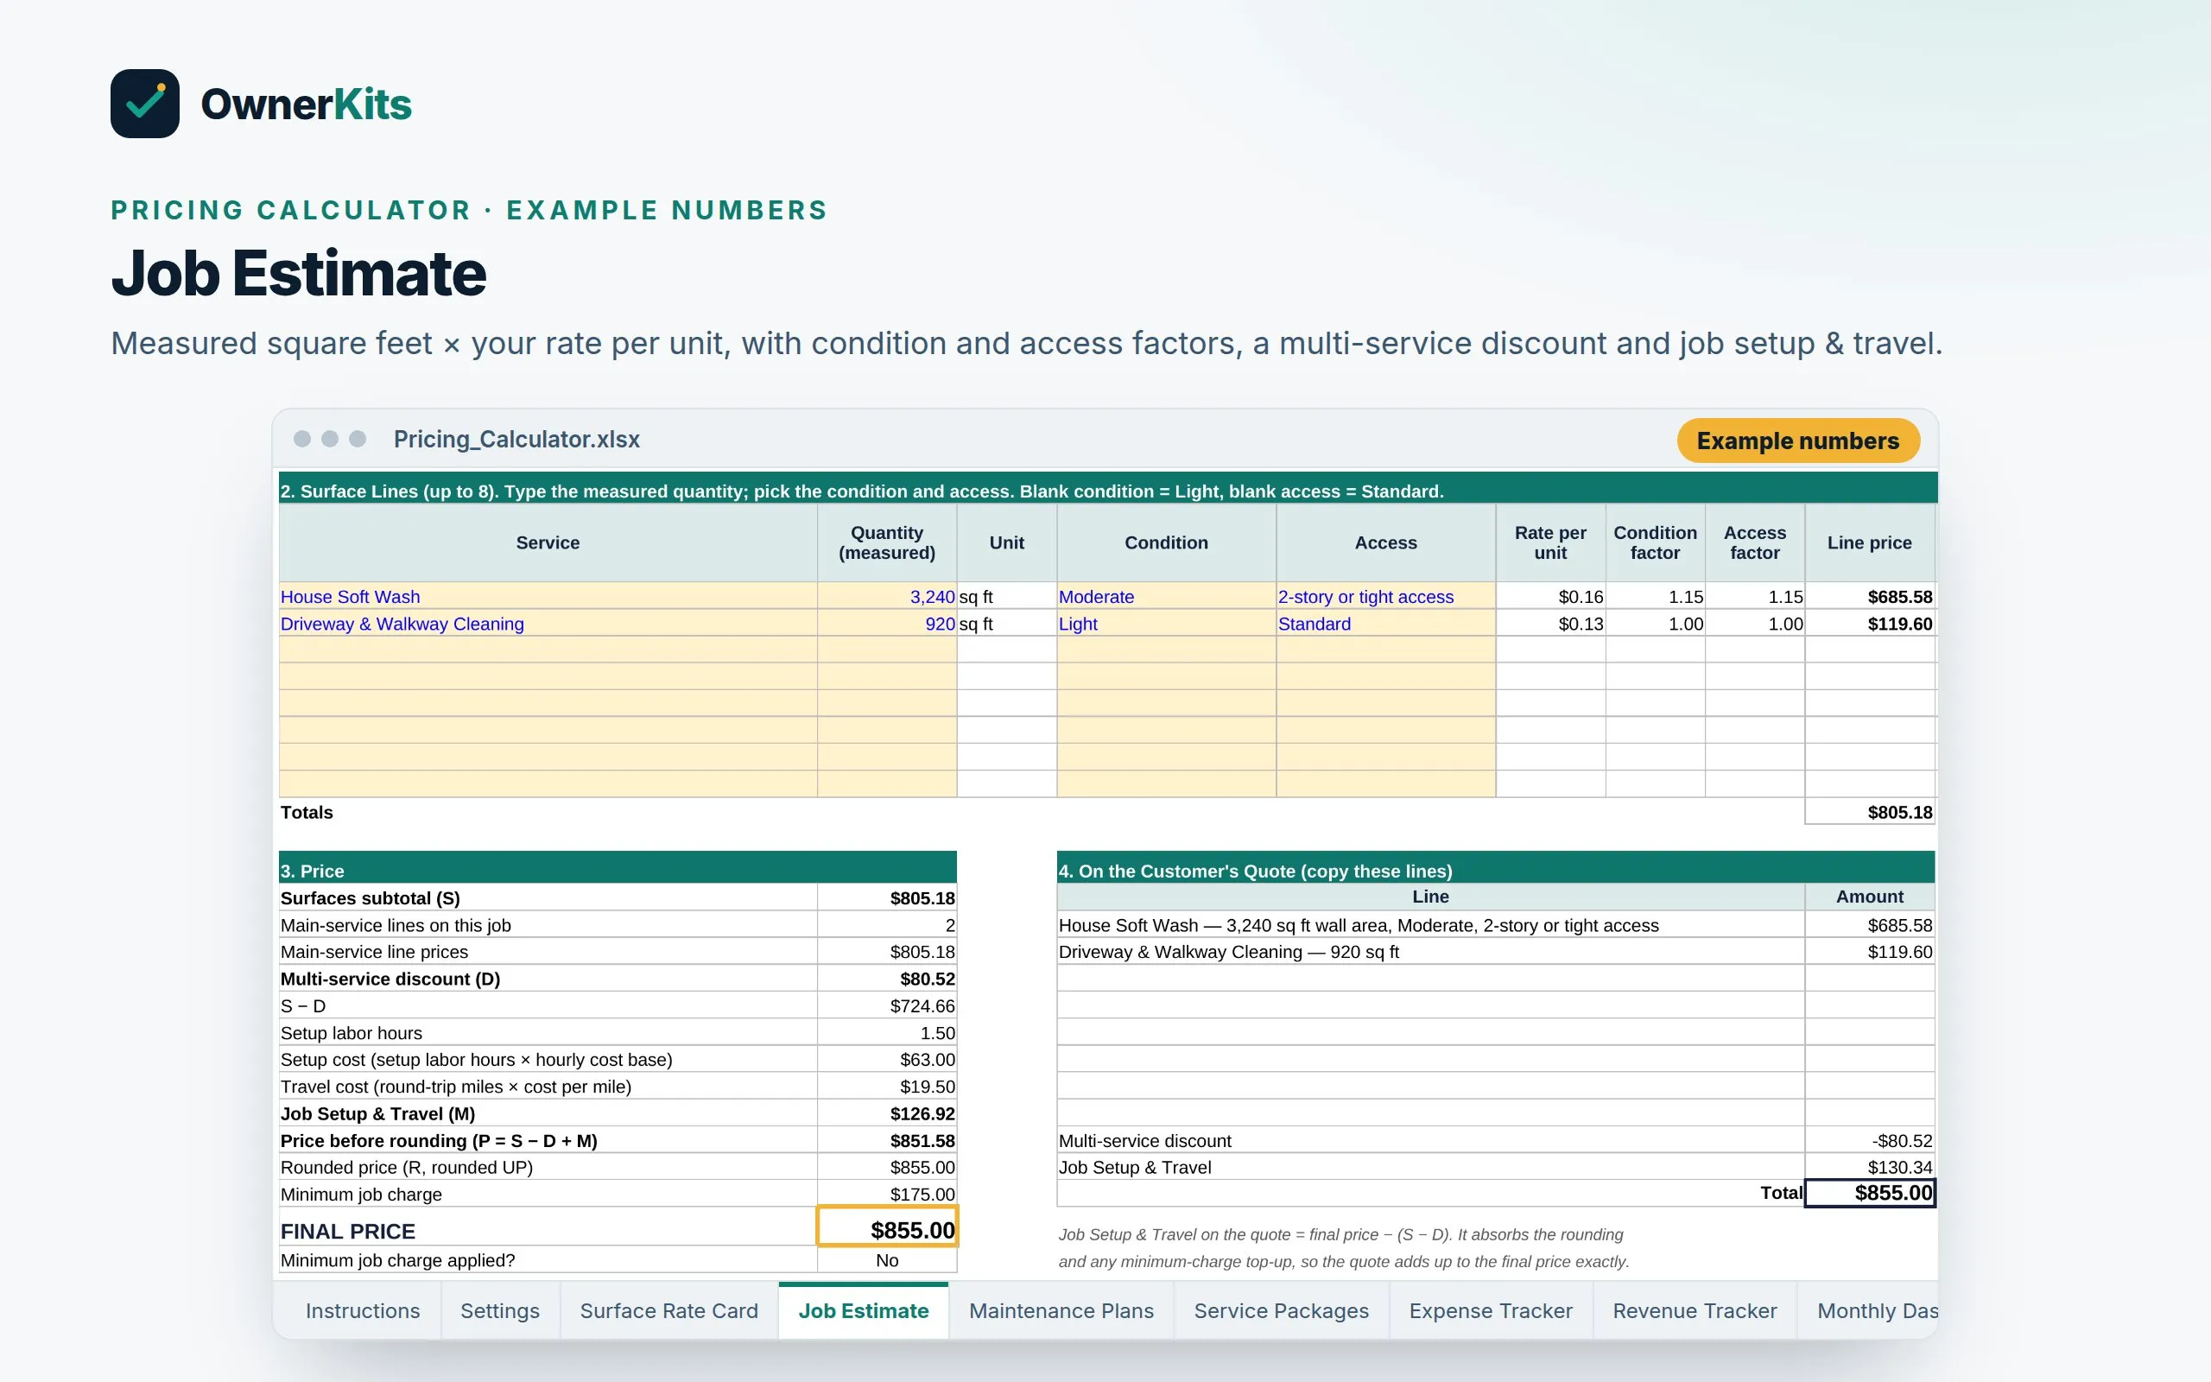The height and width of the screenshot is (1382, 2211).
Task: Open the Service Packages tab
Action: pyautogui.click(x=1281, y=1310)
